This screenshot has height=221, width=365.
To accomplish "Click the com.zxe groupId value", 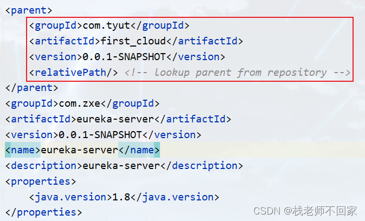I will click(x=80, y=103).
